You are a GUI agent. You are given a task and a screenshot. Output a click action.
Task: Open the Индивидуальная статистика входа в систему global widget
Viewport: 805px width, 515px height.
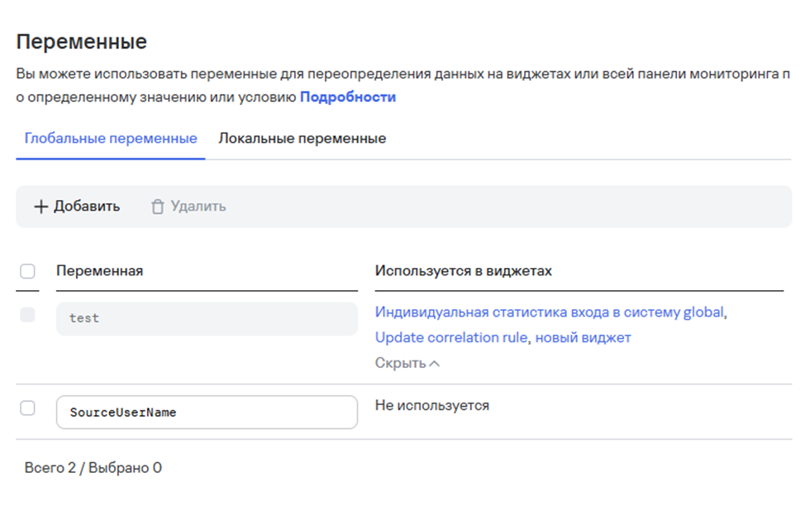(549, 312)
